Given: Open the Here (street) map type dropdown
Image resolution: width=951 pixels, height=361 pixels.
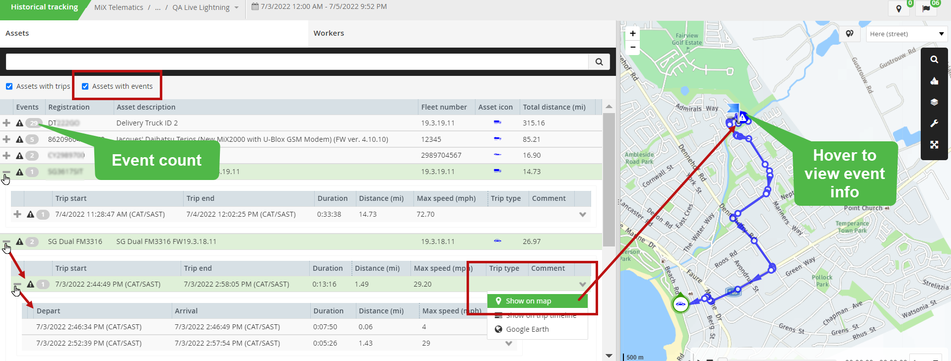Looking at the screenshot, I should 907,34.
